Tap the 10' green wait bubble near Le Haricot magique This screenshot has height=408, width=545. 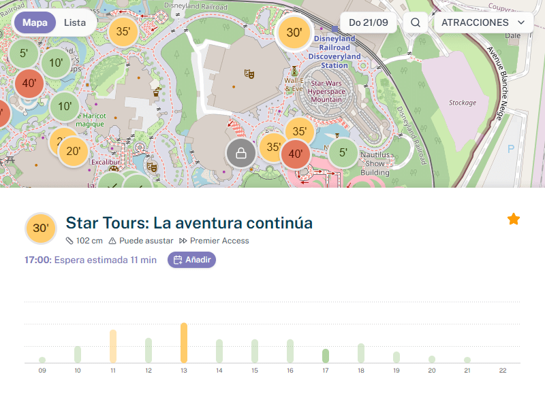[64, 107]
